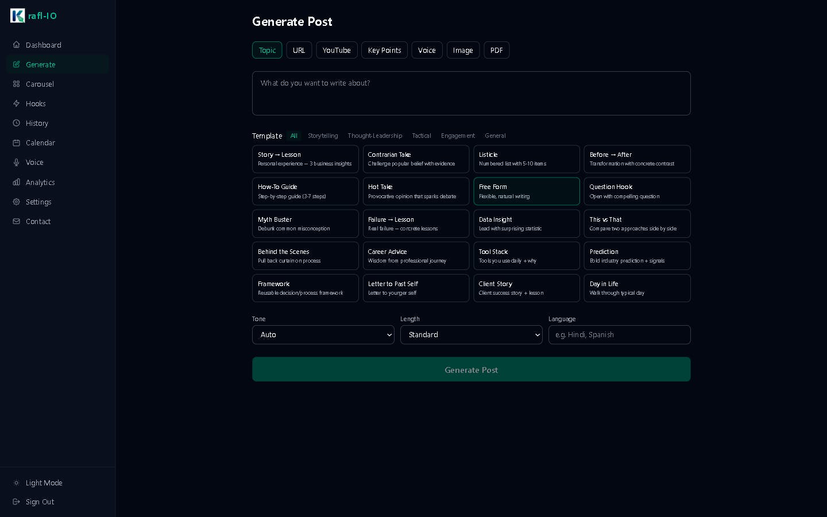Click the Carousel grid icon
This screenshot has width=827, height=517.
(x=16, y=84)
